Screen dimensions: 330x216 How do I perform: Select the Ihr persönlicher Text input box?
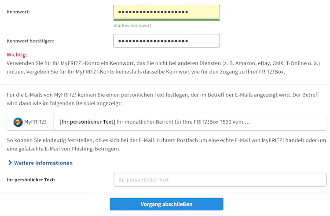[220, 179]
